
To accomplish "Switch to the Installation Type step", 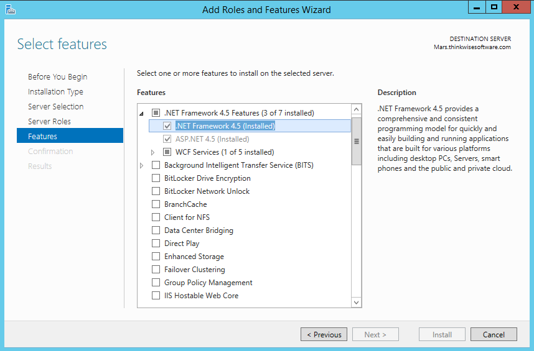I will point(55,92).
